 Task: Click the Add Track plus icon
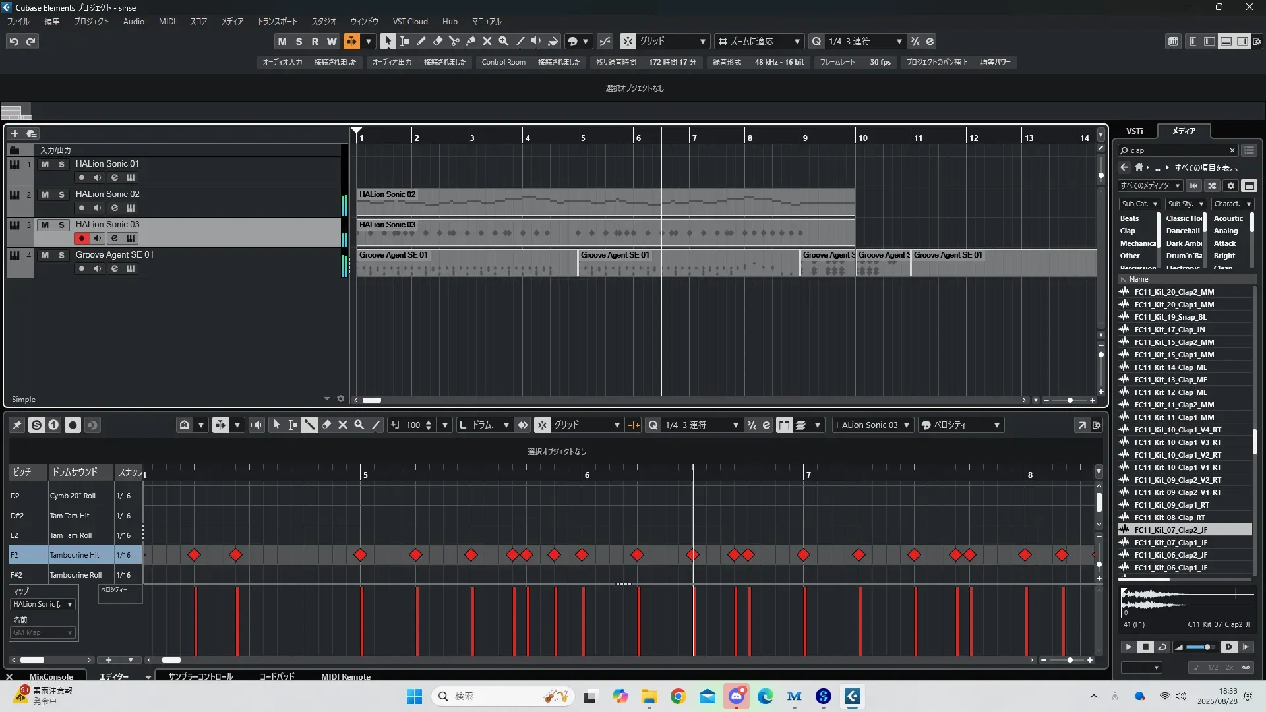click(x=15, y=133)
